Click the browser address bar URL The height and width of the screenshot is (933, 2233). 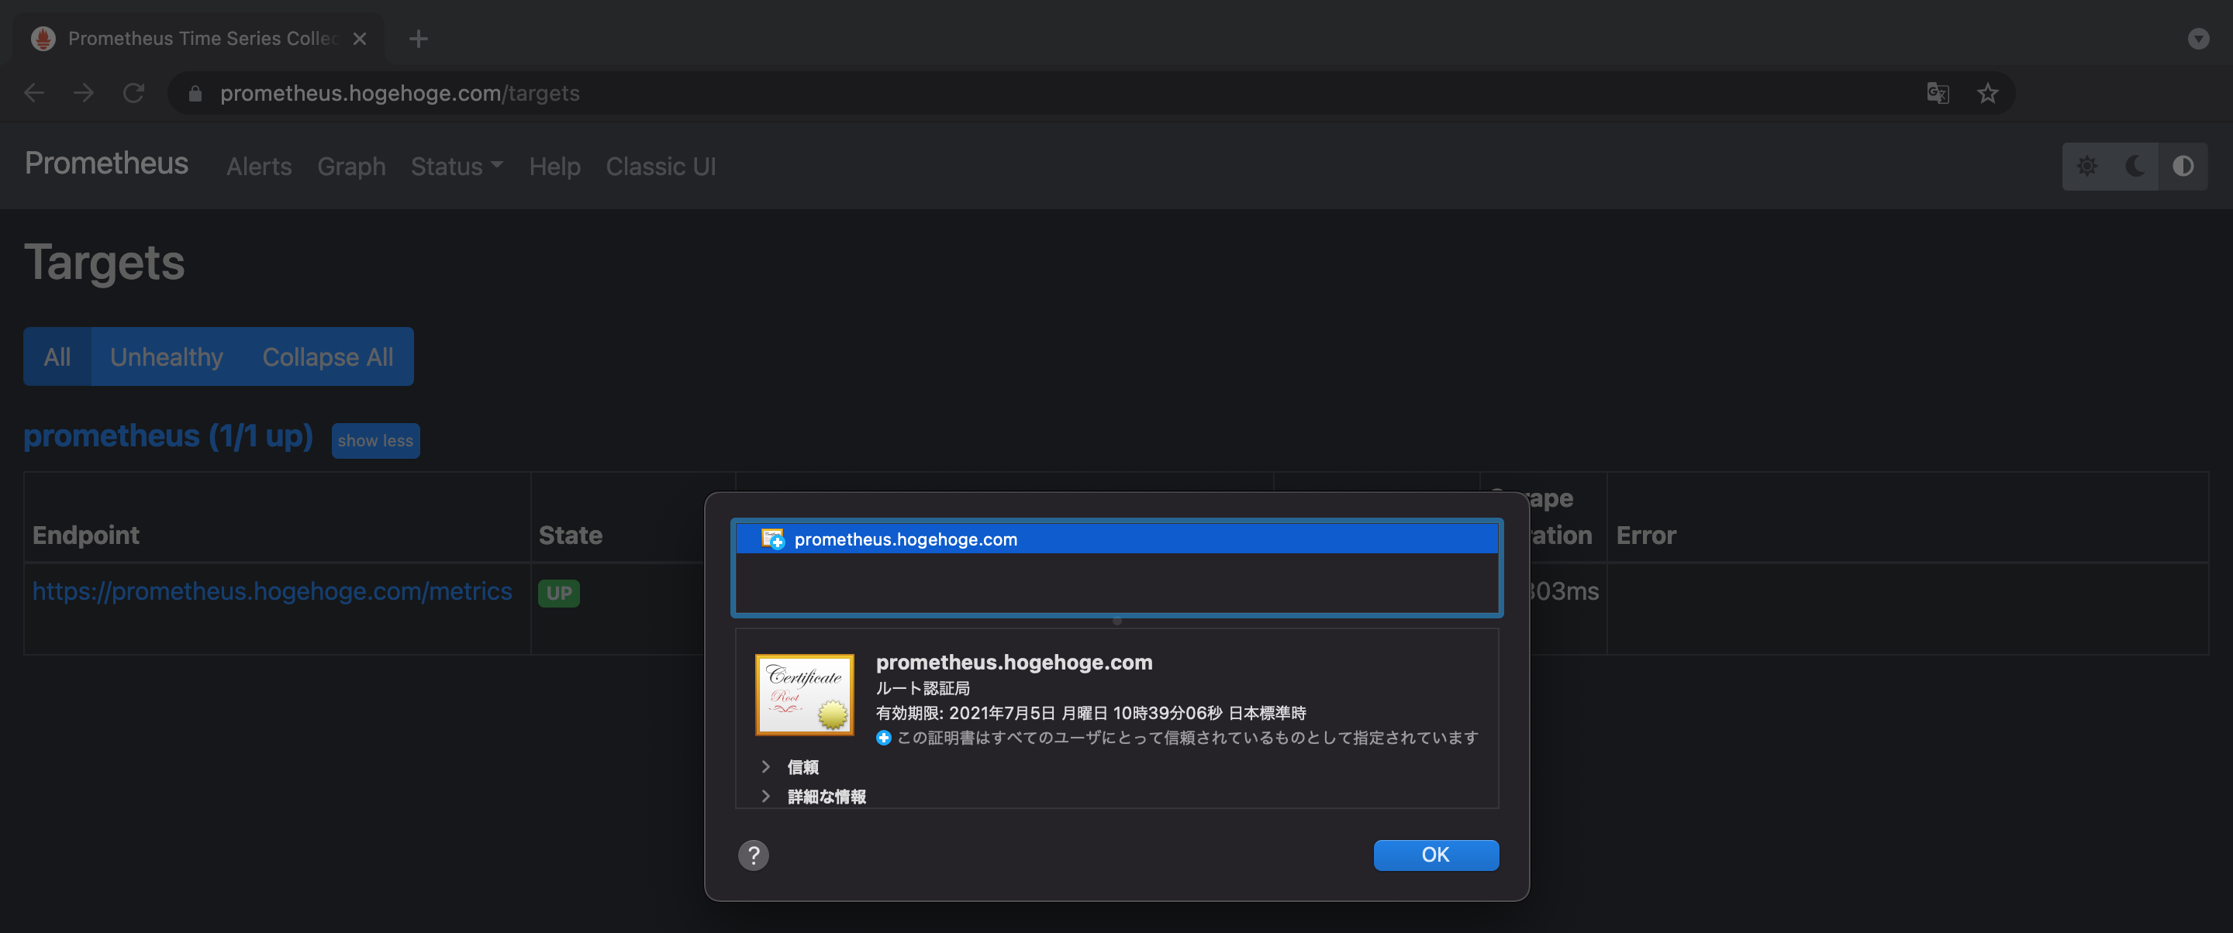399,93
